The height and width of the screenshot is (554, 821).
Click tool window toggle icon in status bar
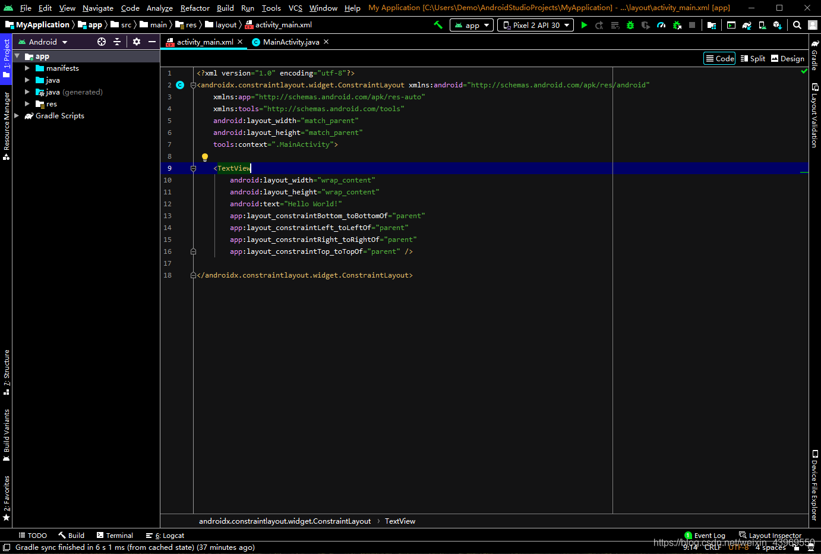click(x=6, y=547)
